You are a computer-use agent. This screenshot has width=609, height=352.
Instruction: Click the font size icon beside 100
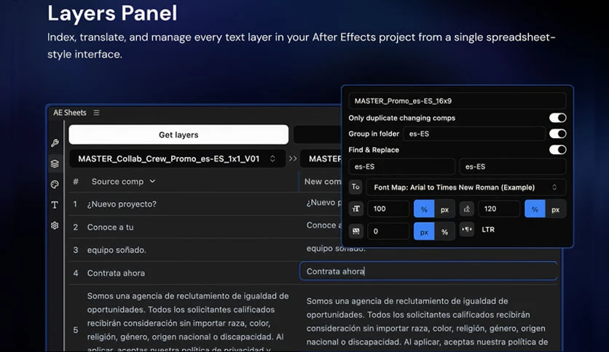click(x=355, y=209)
